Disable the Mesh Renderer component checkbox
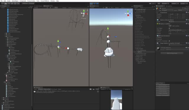 [x=159, y=36]
